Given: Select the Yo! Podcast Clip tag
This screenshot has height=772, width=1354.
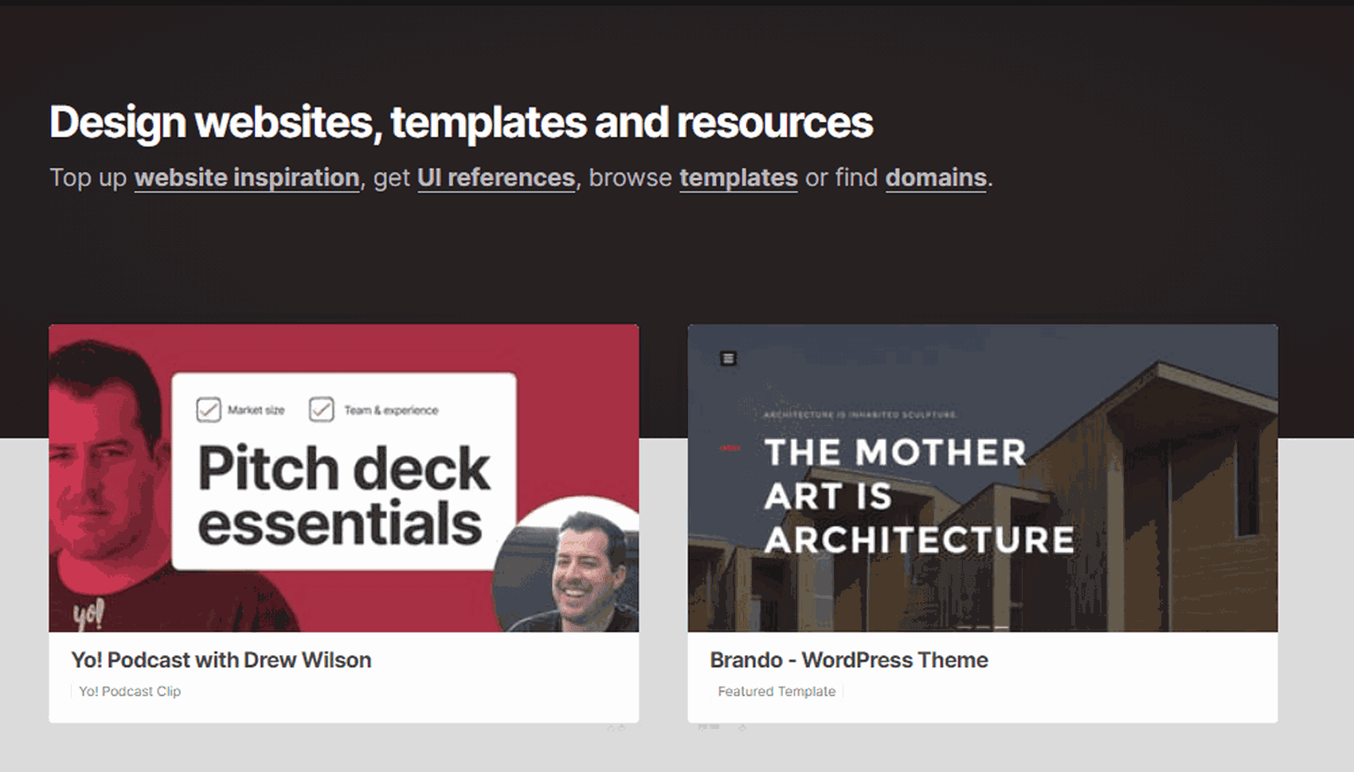Looking at the screenshot, I should [130, 692].
